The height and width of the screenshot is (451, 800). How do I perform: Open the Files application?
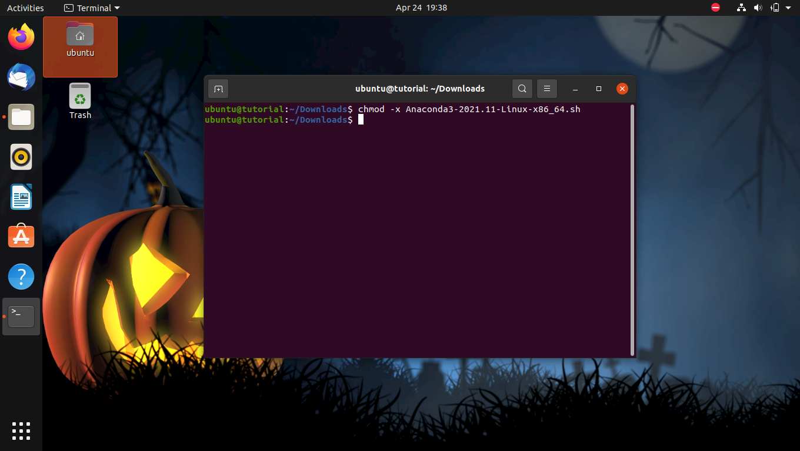click(x=21, y=117)
